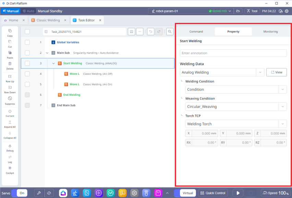
Task: Switch to the Monitoring tab
Action: pyautogui.click(x=270, y=32)
